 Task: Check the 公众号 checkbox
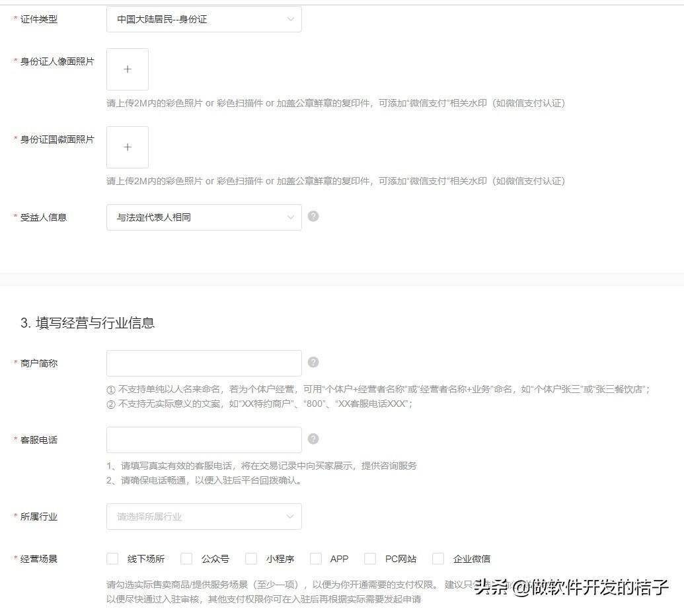186,559
